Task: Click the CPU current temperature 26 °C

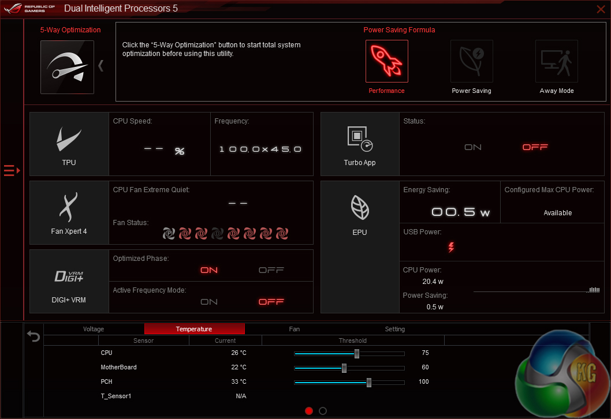Action: 239,353
